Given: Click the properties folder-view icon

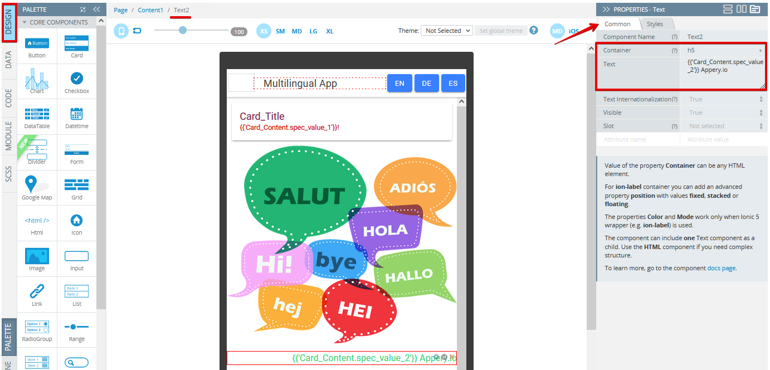Looking at the screenshot, I should click(x=755, y=9).
